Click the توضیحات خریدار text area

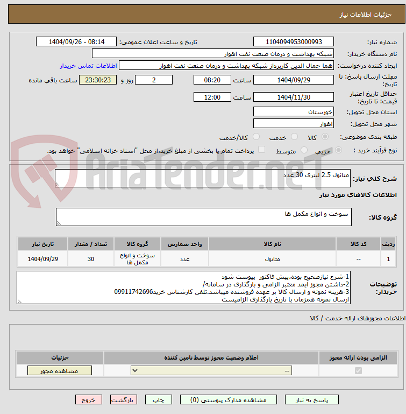click(183, 287)
